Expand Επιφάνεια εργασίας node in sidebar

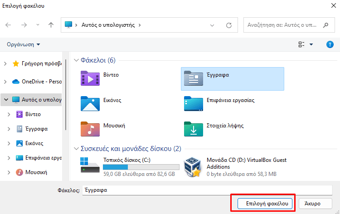pyautogui.click(x=9, y=158)
